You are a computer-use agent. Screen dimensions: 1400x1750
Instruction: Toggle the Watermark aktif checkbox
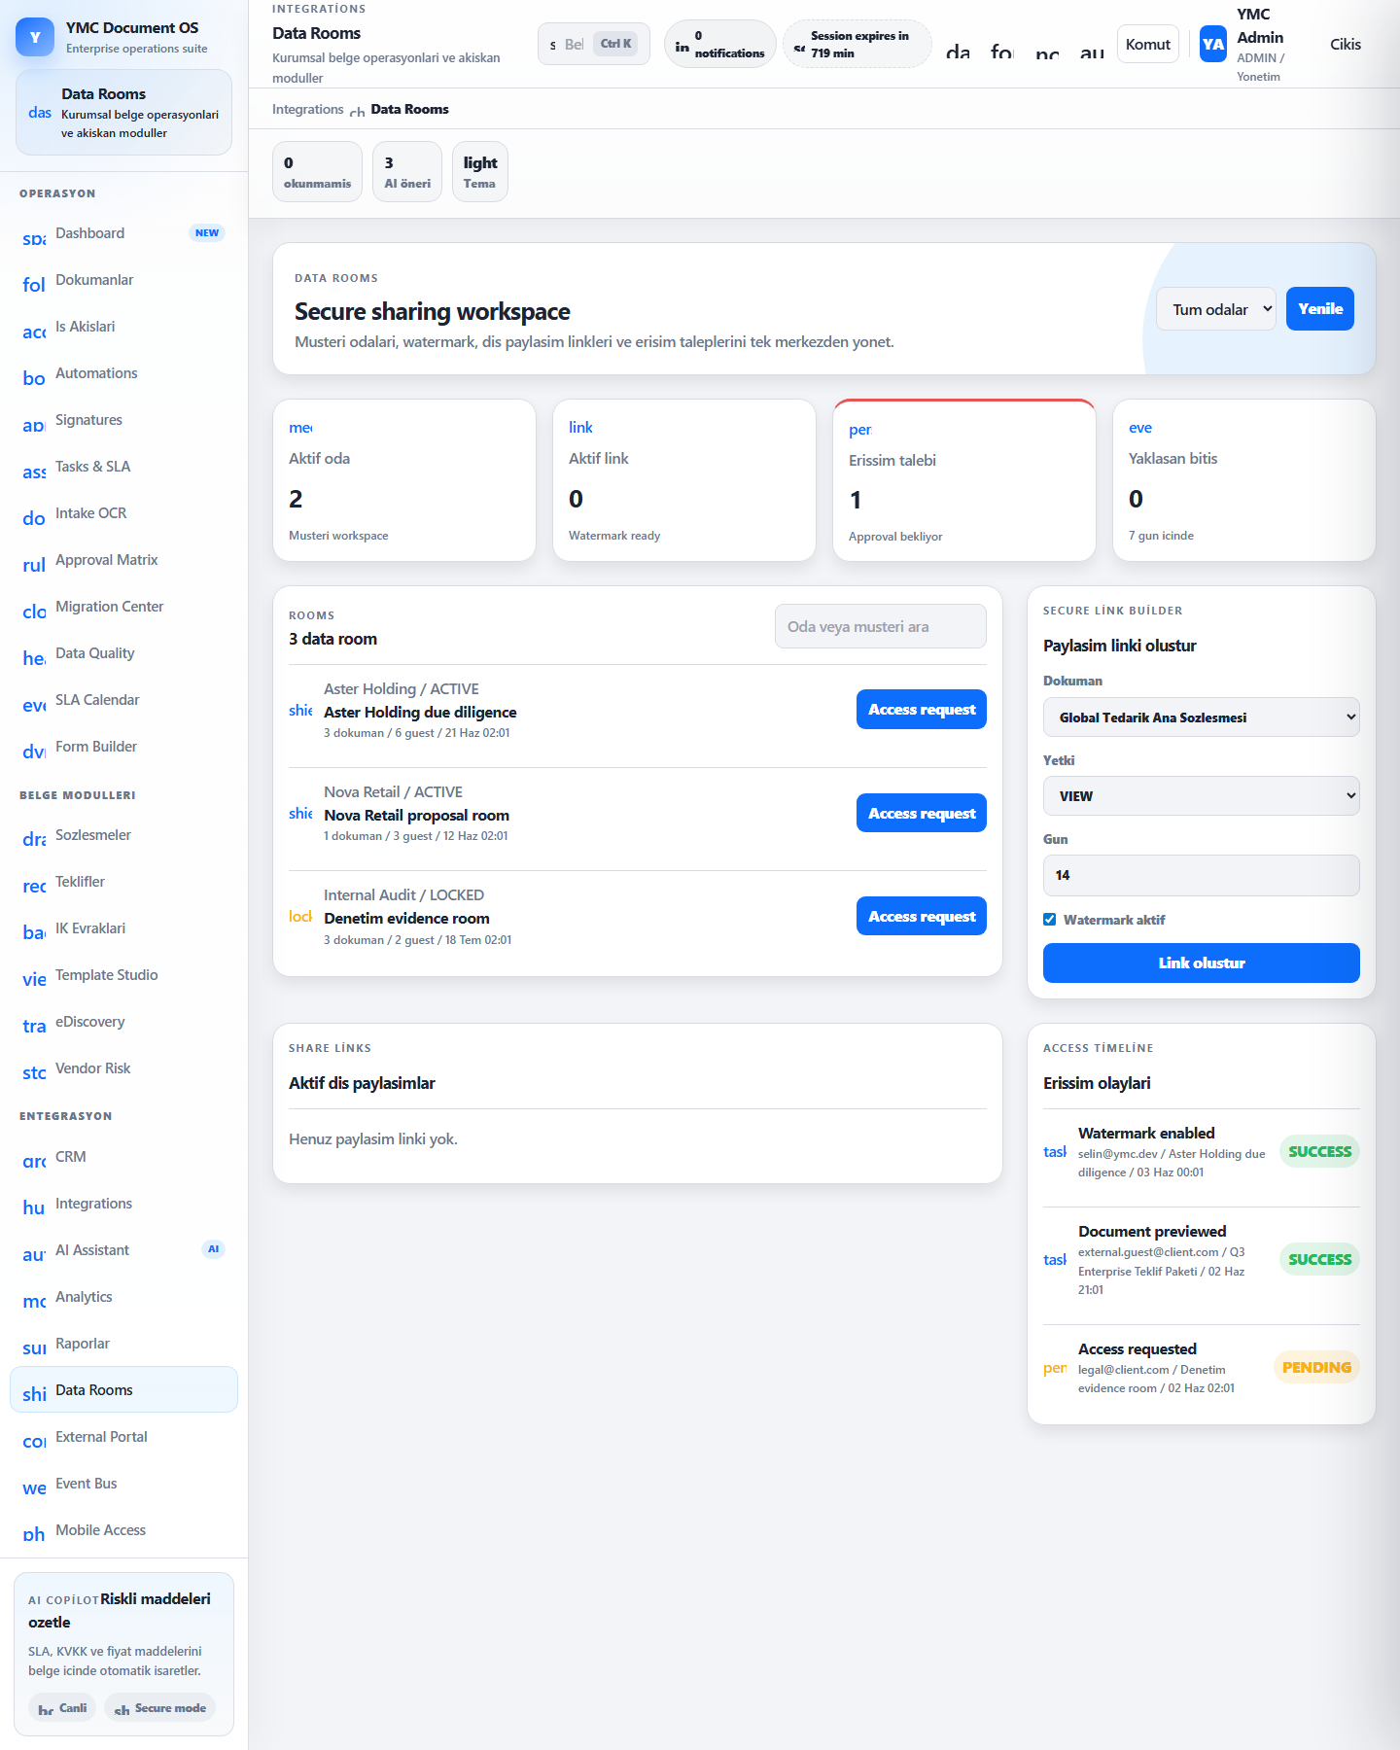coord(1050,920)
